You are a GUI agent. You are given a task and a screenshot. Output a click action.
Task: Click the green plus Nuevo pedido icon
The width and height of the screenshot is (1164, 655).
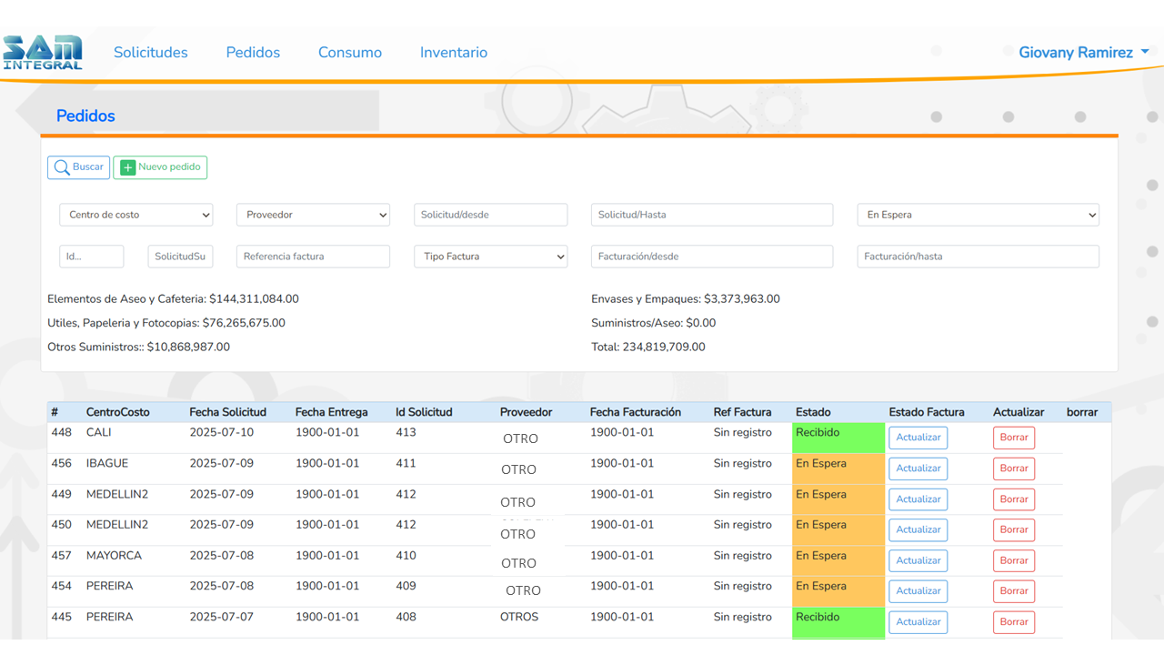click(x=128, y=167)
